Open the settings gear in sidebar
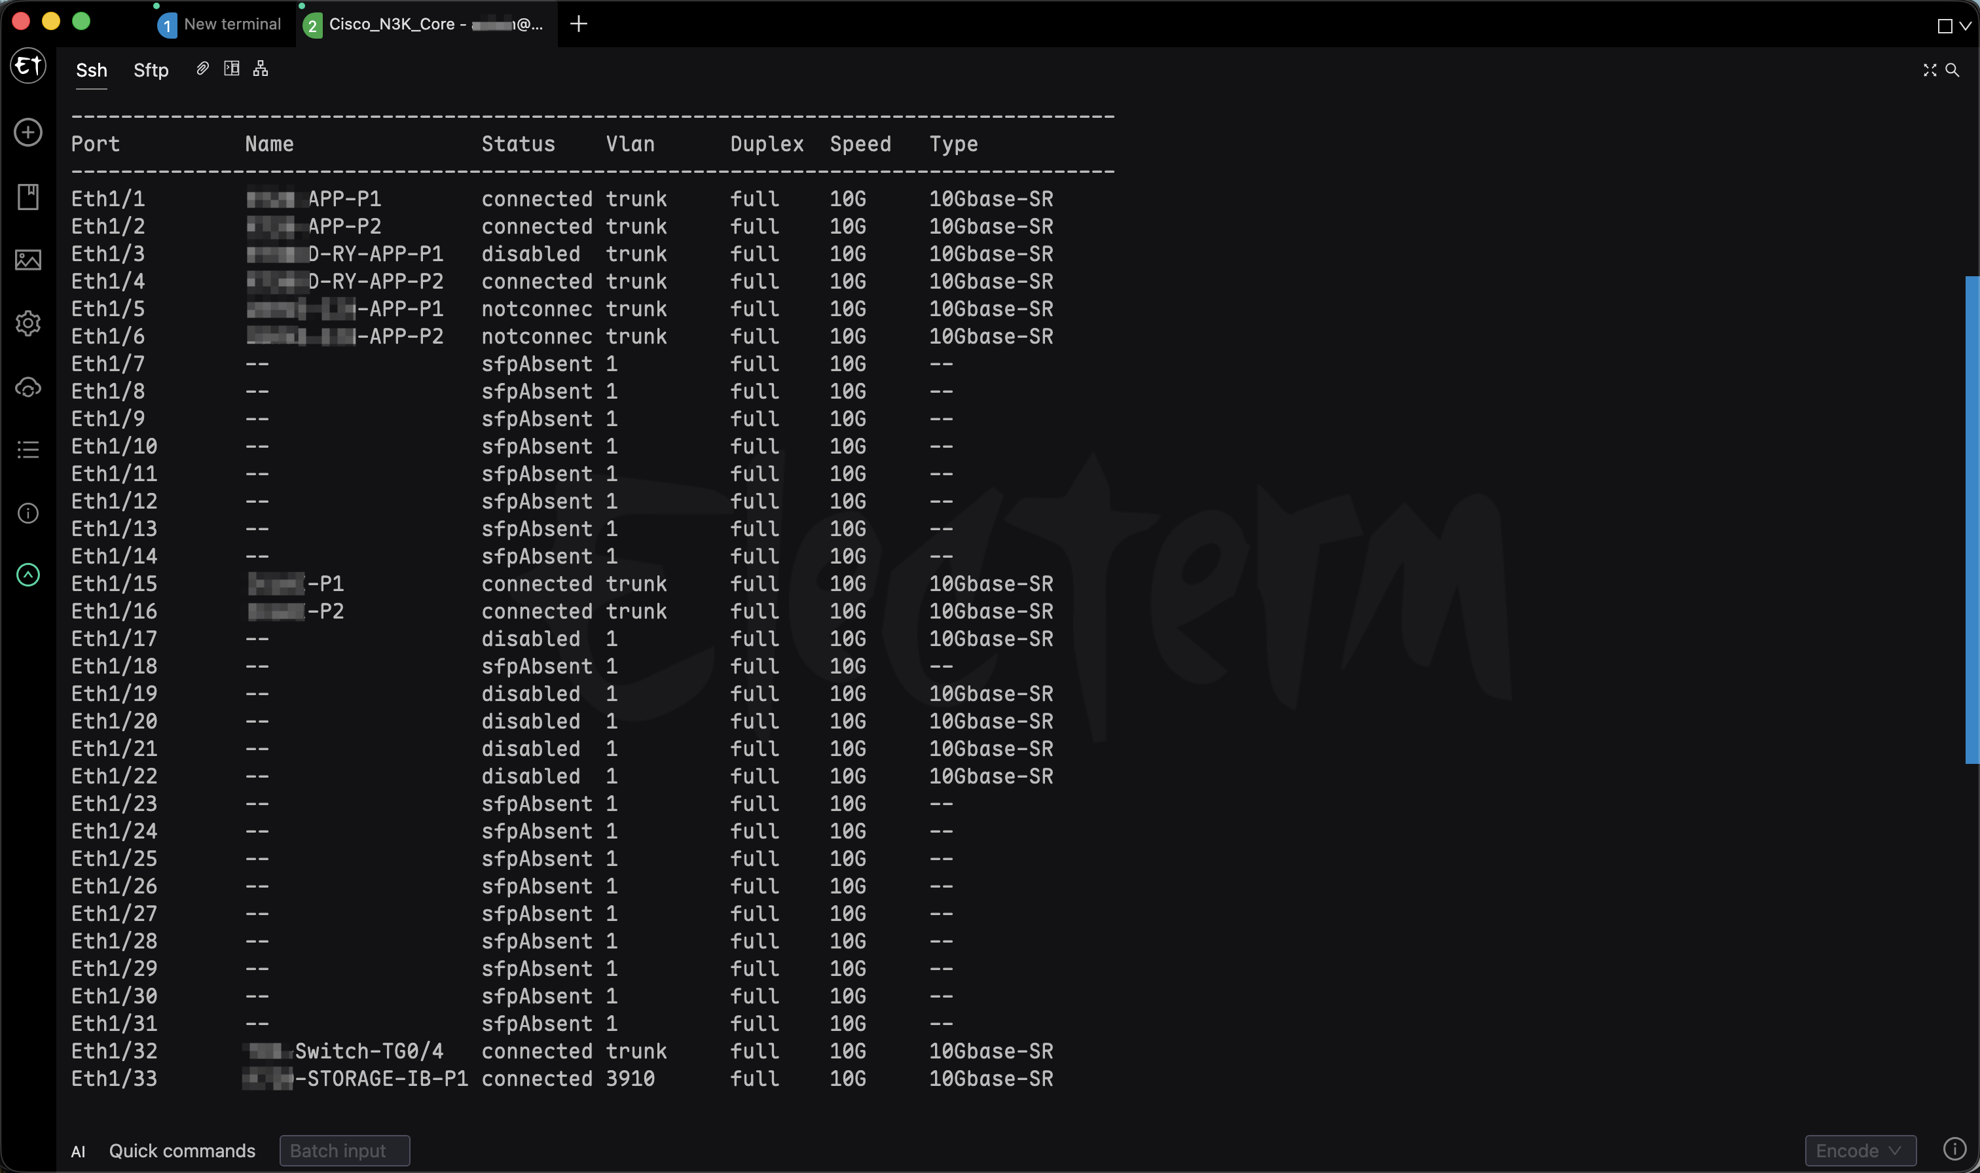Viewport: 1980px width, 1173px height. click(28, 323)
